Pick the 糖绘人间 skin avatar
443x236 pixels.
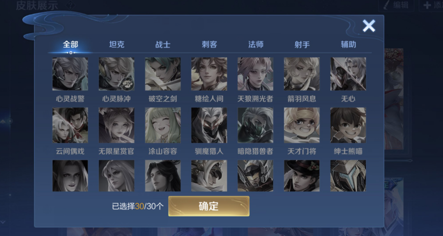(x=209, y=74)
